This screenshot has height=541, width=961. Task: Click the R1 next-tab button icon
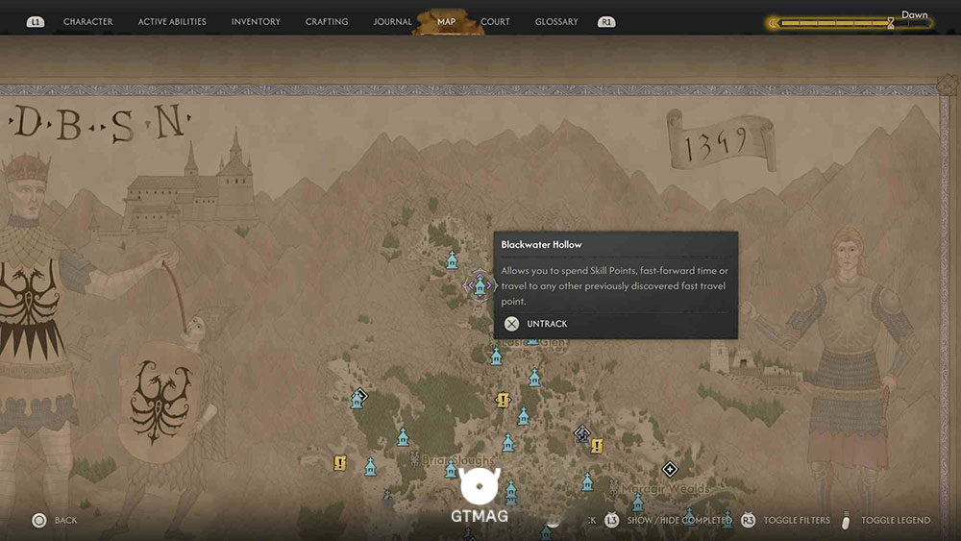point(606,22)
